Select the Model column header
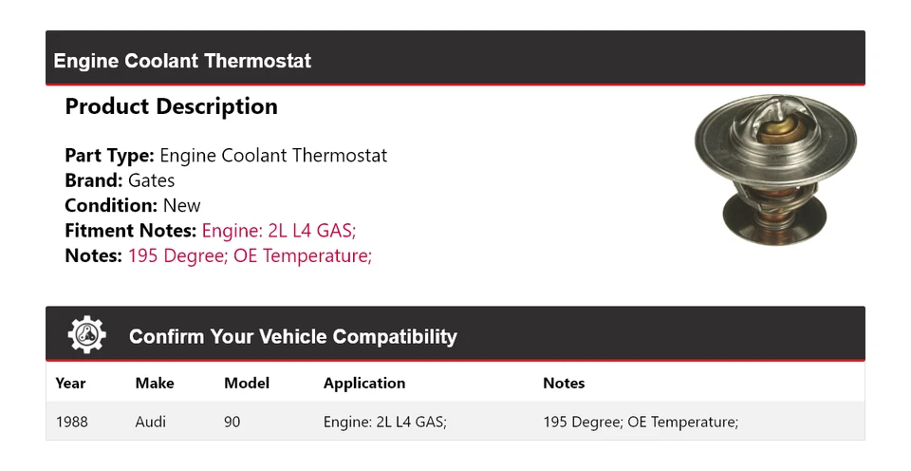This screenshot has height=471, width=911. pyautogui.click(x=247, y=384)
